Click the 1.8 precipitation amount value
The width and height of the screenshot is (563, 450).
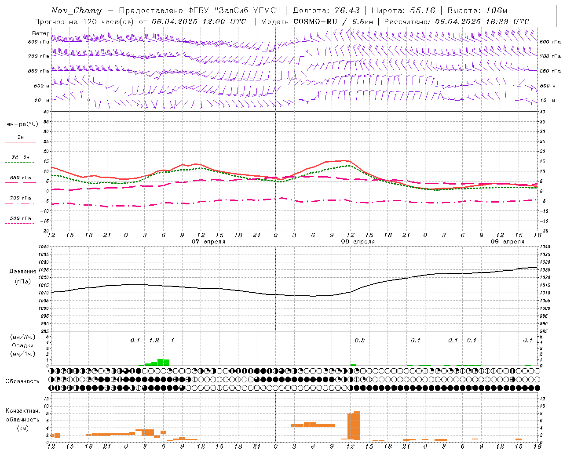click(x=154, y=340)
